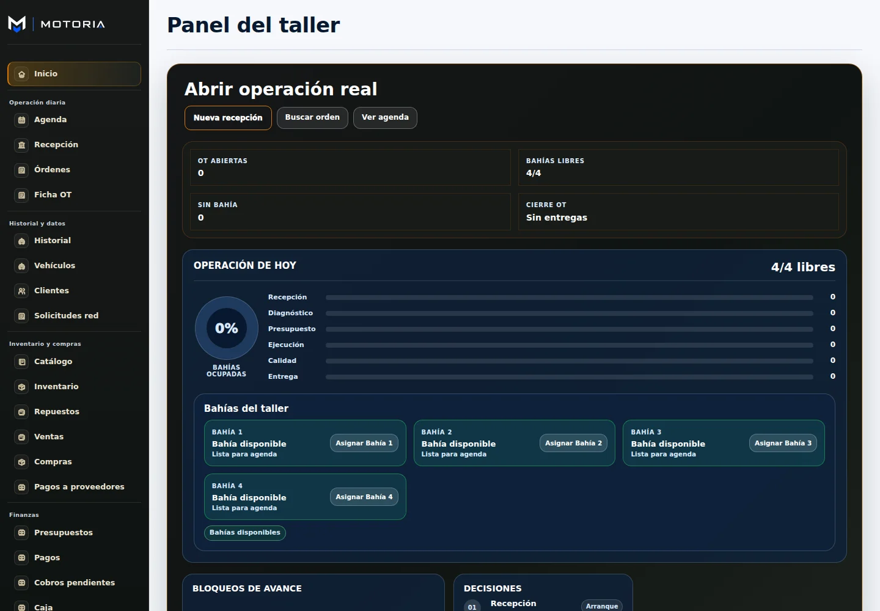Click the Clientes people icon
This screenshot has width=880, height=611.
point(22,291)
